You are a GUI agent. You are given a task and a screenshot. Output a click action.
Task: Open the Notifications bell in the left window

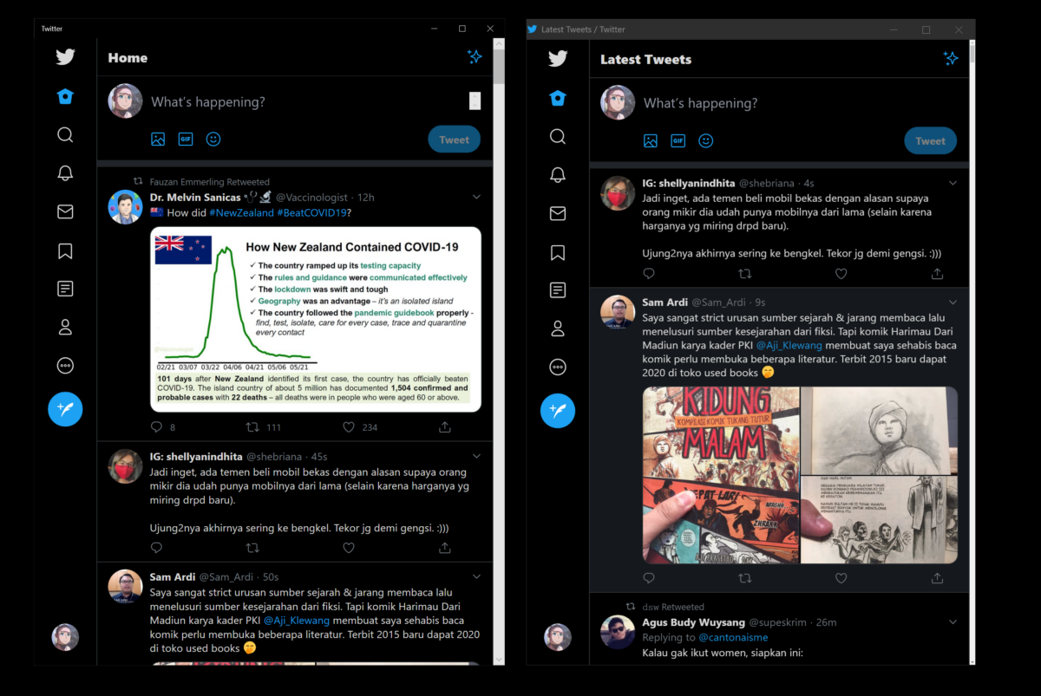tap(65, 173)
